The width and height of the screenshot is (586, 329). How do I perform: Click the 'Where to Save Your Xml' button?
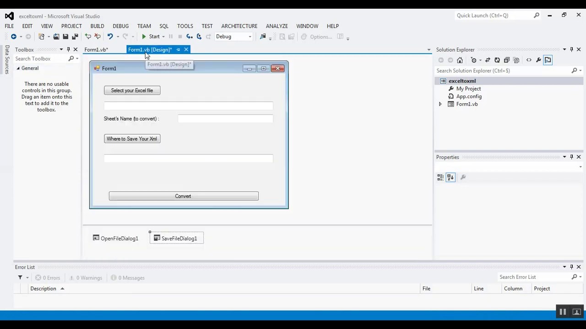click(x=132, y=139)
